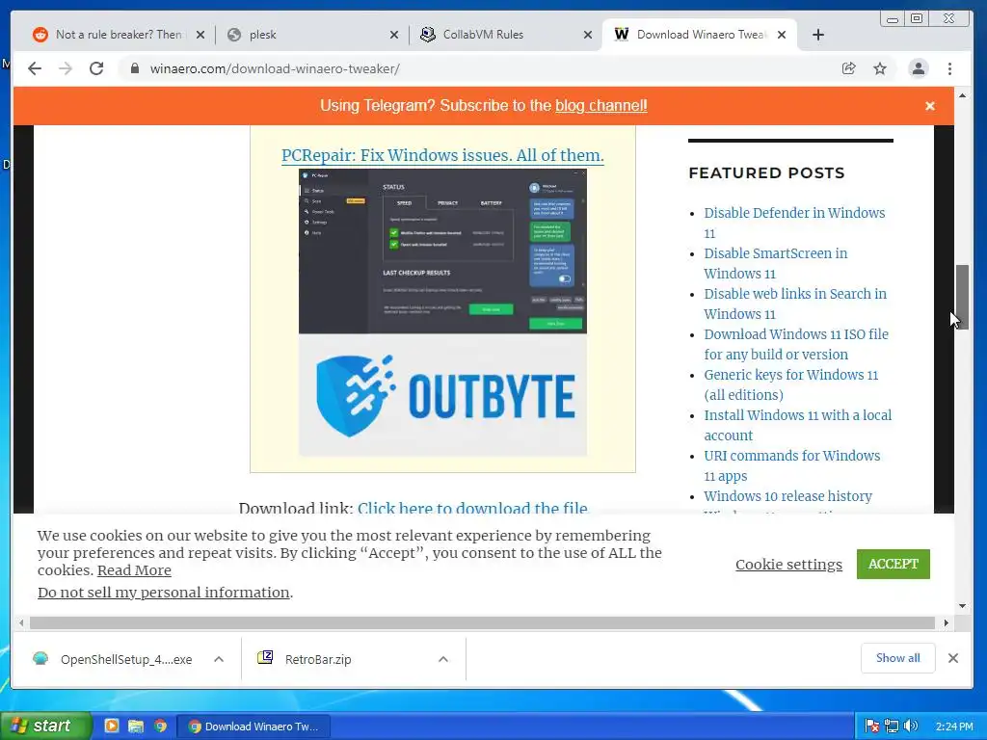Open Cookie settings

click(x=788, y=565)
